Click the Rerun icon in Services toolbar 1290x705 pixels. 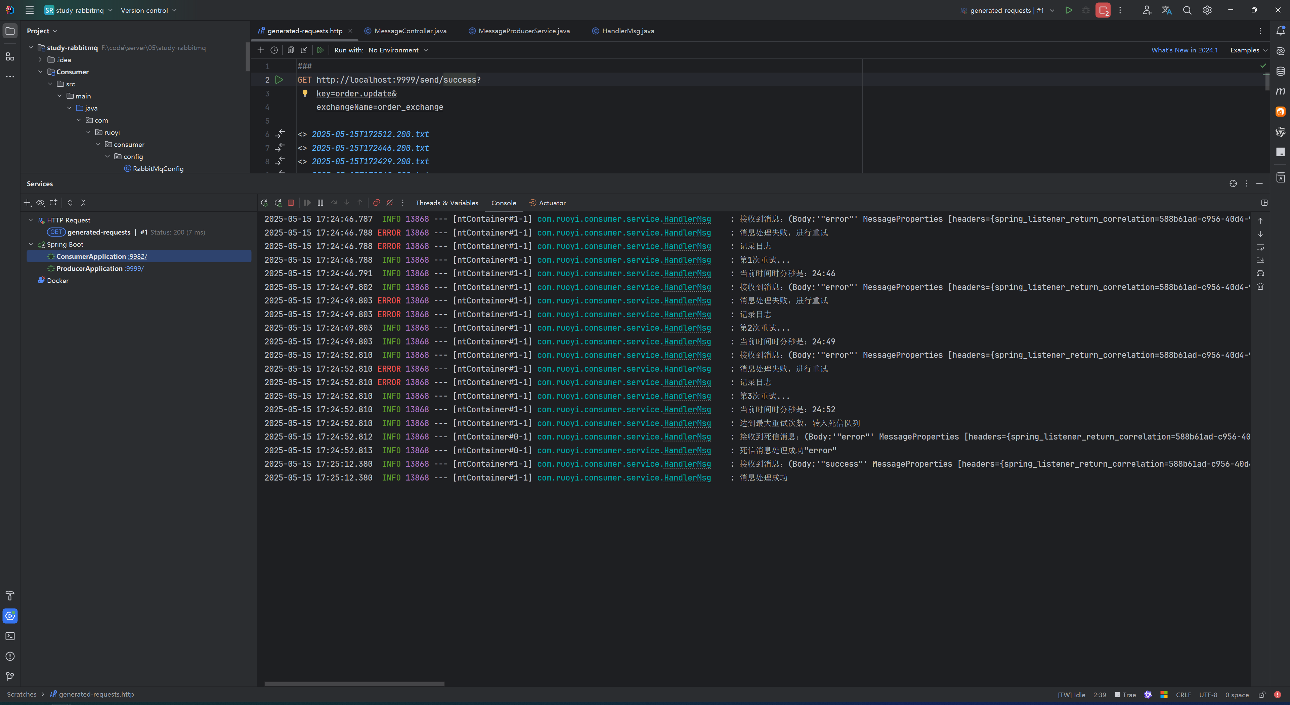pos(264,203)
